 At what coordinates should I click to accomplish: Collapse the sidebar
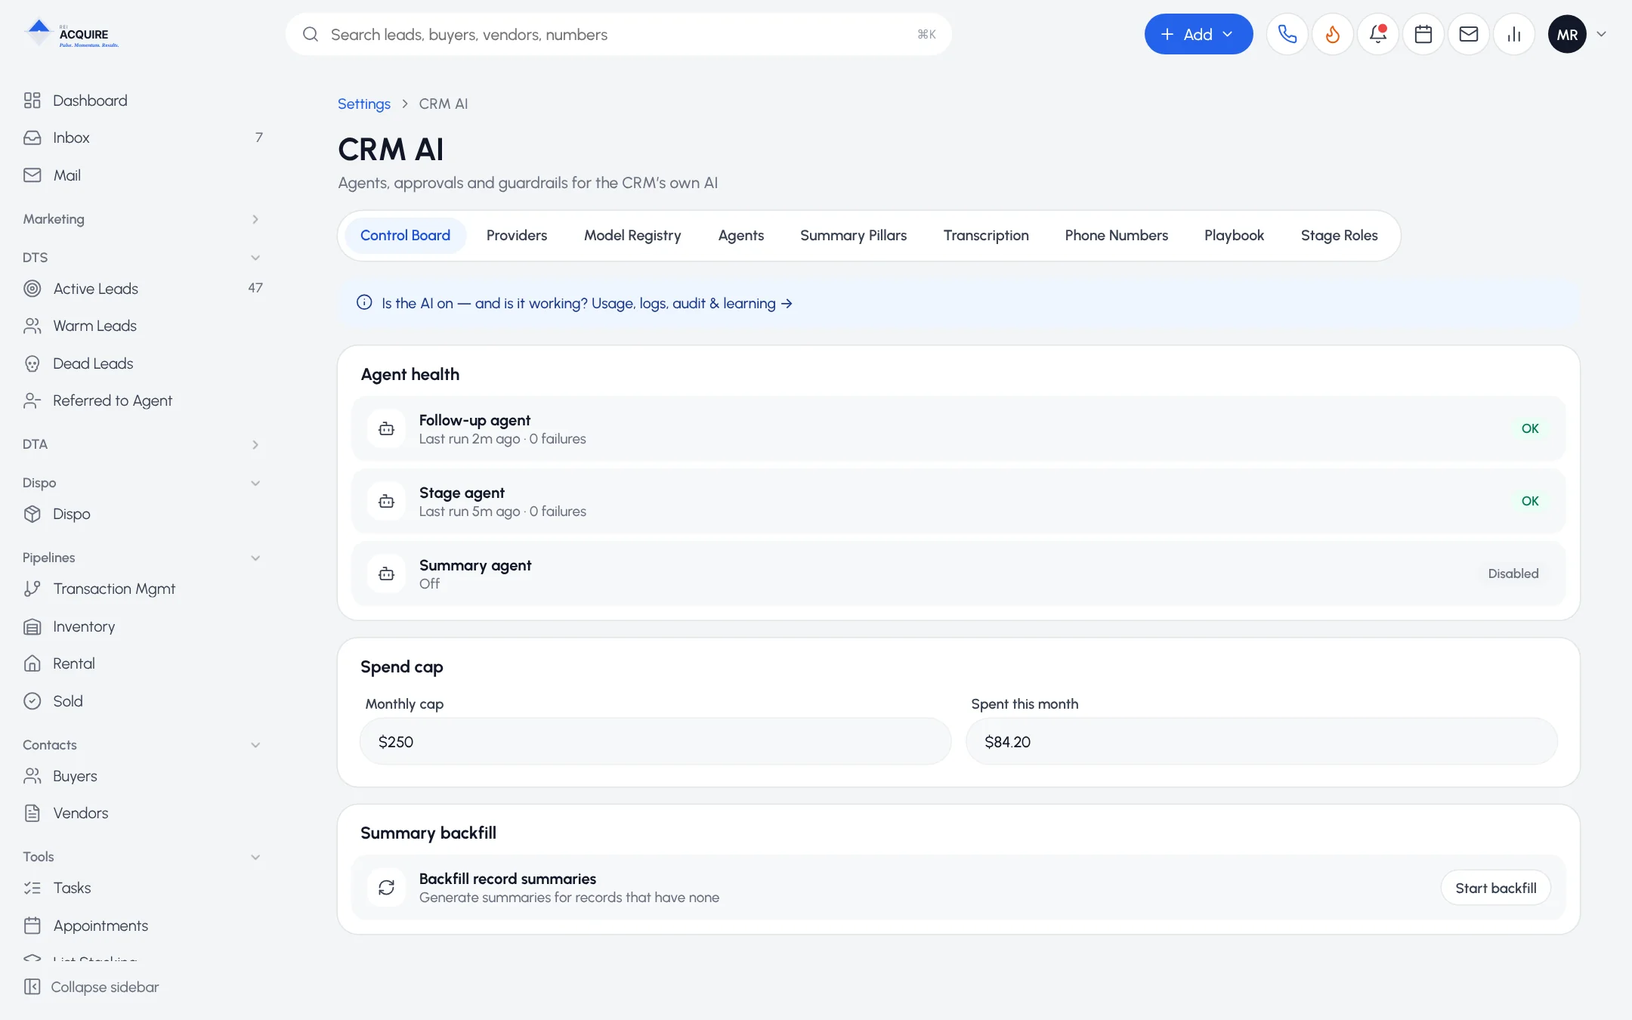click(x=91, y=987)
